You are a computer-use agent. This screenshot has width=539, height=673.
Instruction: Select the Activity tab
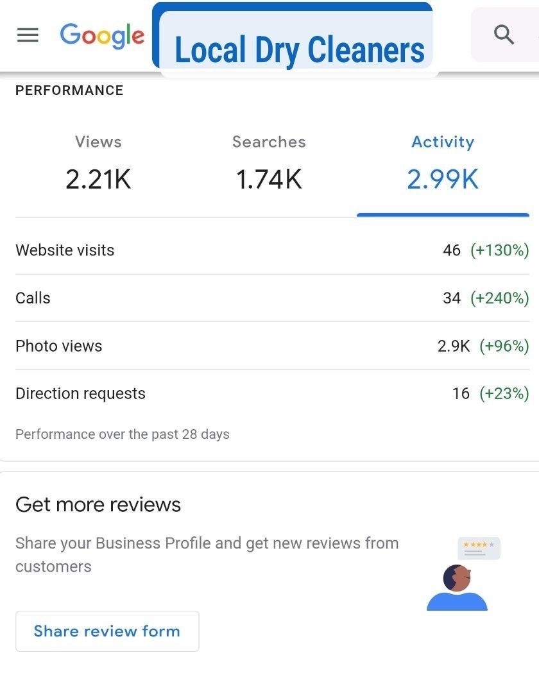[443, 142]
